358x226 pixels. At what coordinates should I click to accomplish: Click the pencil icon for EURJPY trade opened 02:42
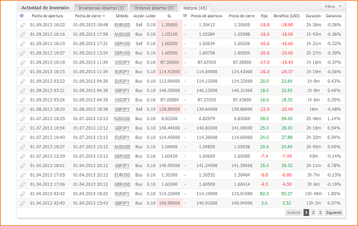click(x=23, y=194)
